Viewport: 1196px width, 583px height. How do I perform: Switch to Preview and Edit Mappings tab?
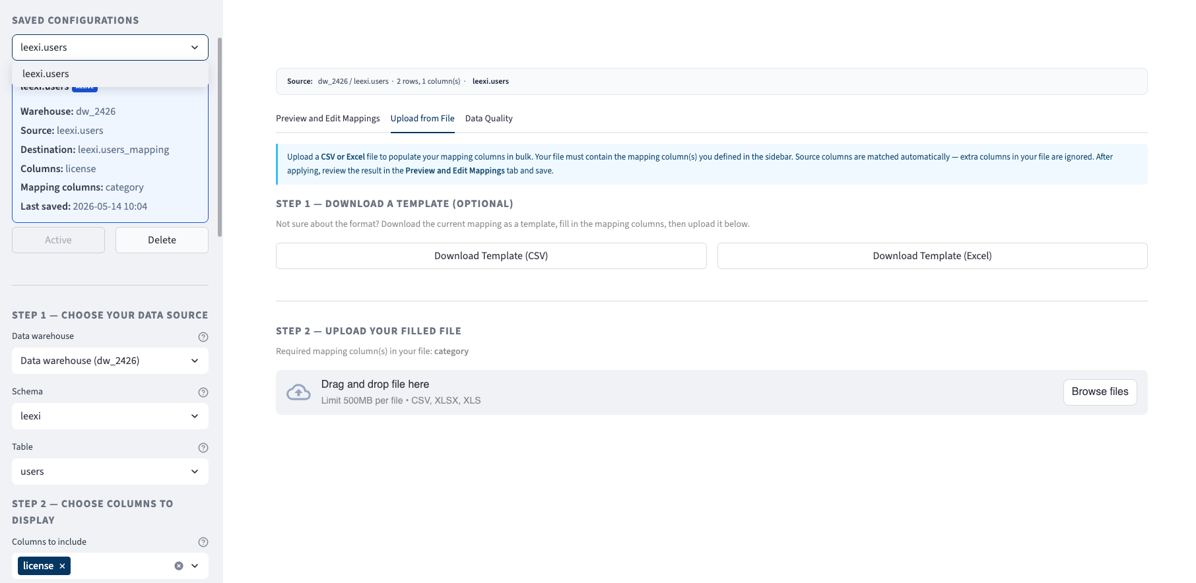[328, 119]
